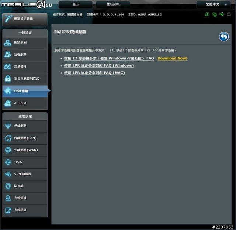Screen dimensions: 236x230
Task: Open LPR sharing FAQ (Windows) link
Action: coord(99,66)
